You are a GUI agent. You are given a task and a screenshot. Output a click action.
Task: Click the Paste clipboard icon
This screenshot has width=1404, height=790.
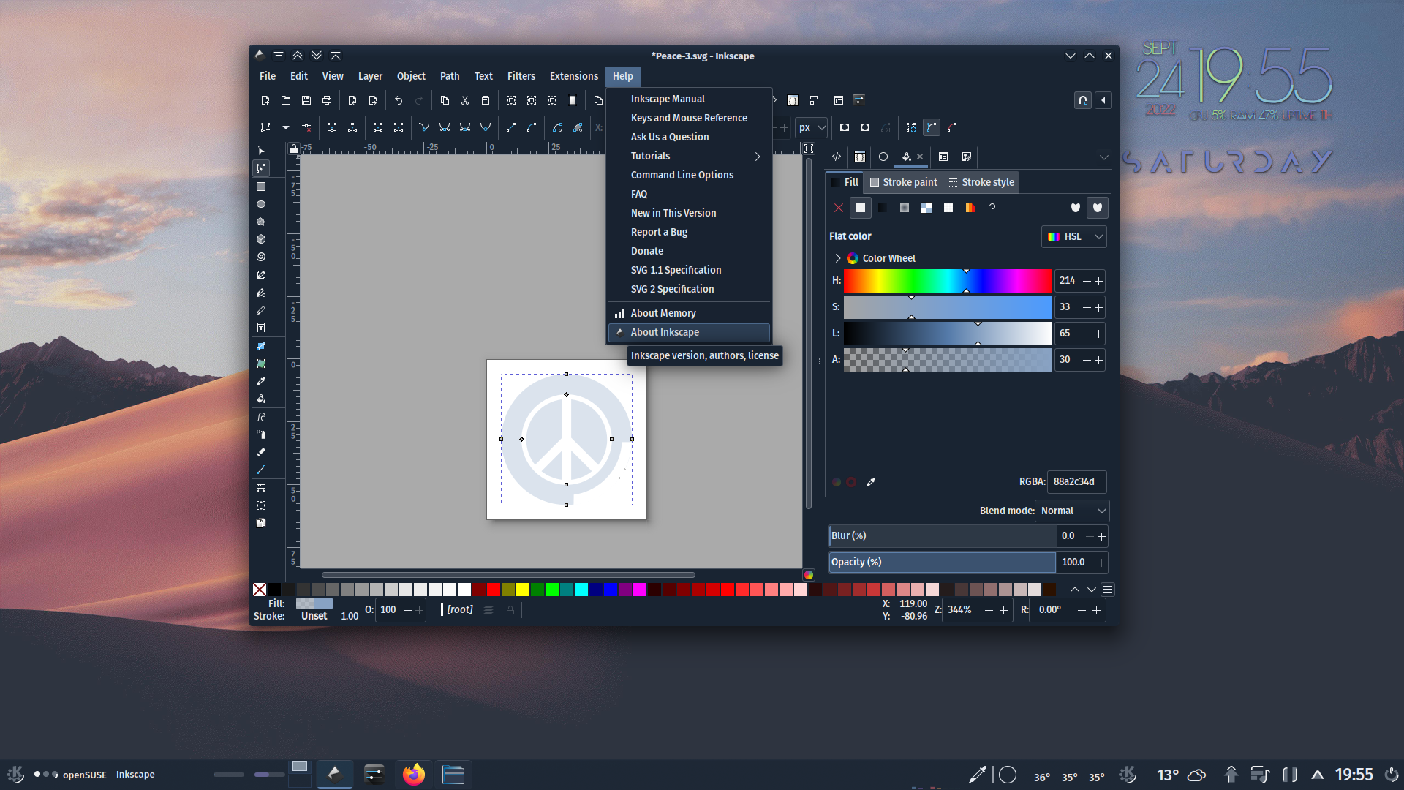click(x=486, y=100)
